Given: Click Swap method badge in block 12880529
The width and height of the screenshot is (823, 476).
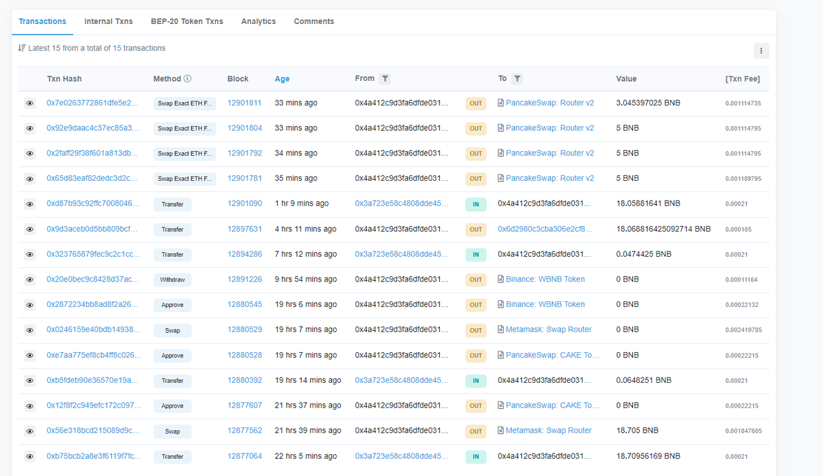Looking at the screenshot, I should point(172,330).
